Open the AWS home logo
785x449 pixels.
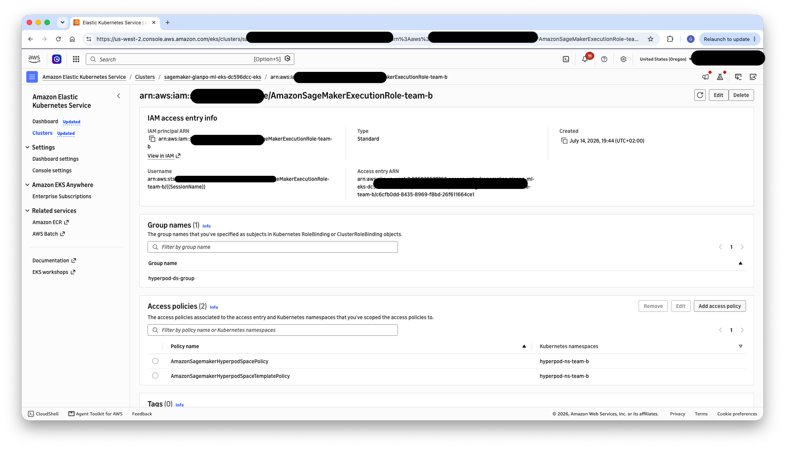click(x=34, y=59)
